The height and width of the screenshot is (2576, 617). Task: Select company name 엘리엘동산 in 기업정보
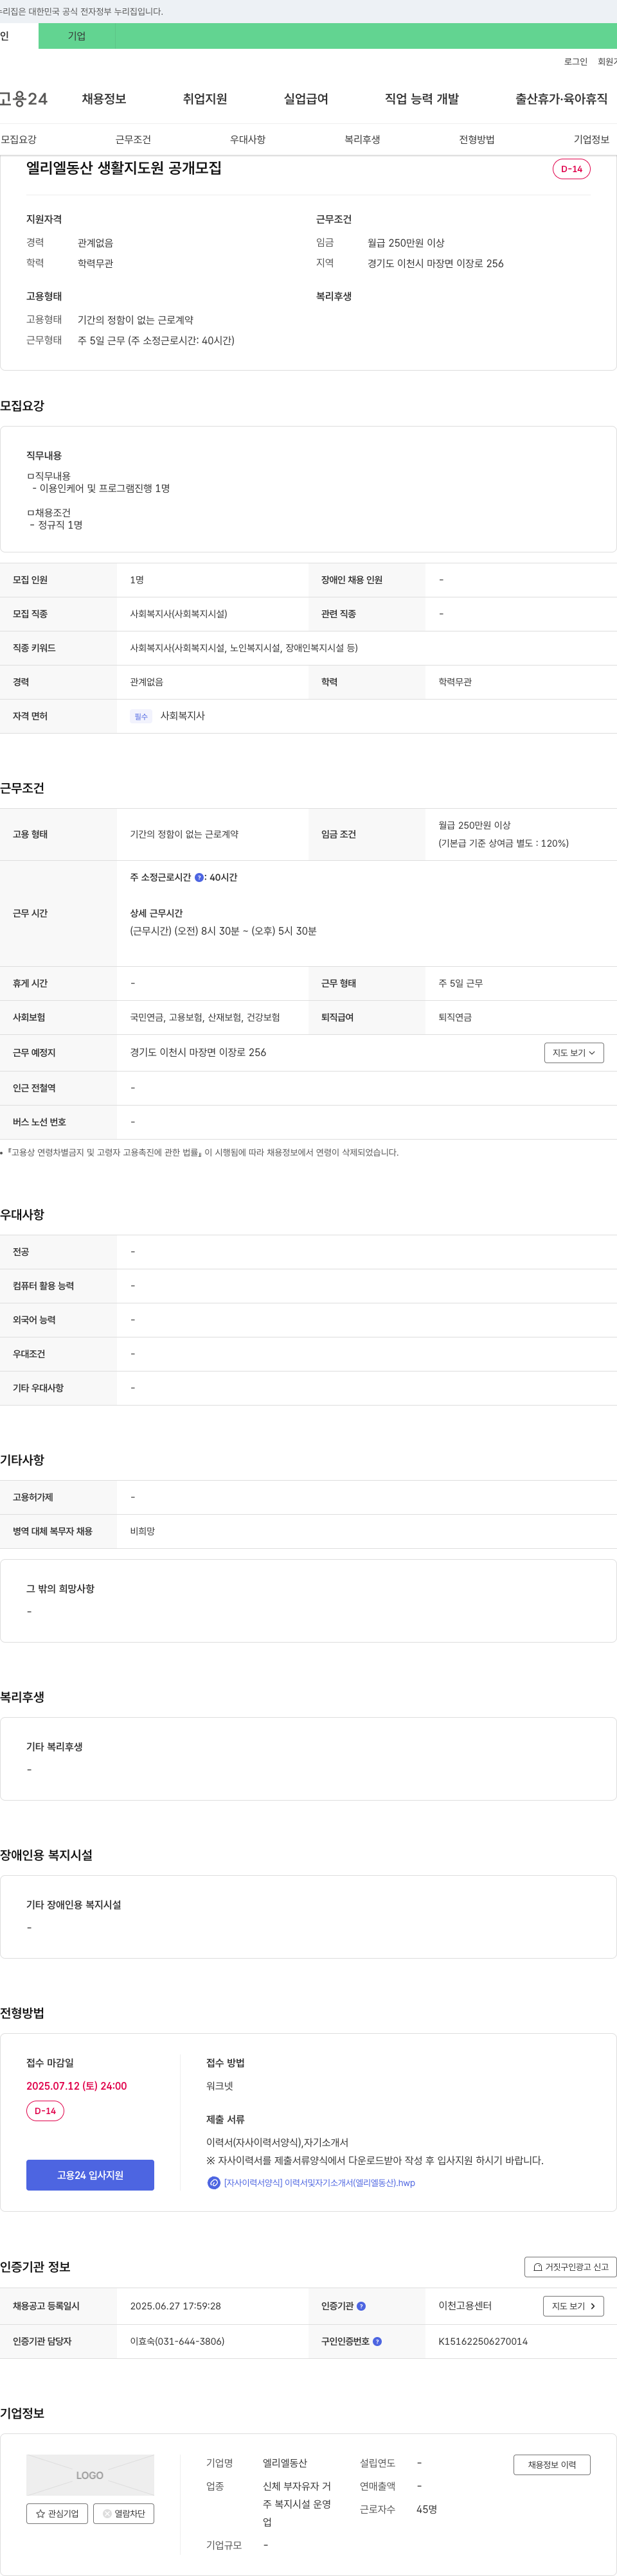285,2463
